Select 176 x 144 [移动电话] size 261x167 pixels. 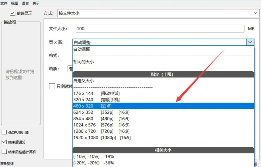pyautogui.click(x=163, y=93)
